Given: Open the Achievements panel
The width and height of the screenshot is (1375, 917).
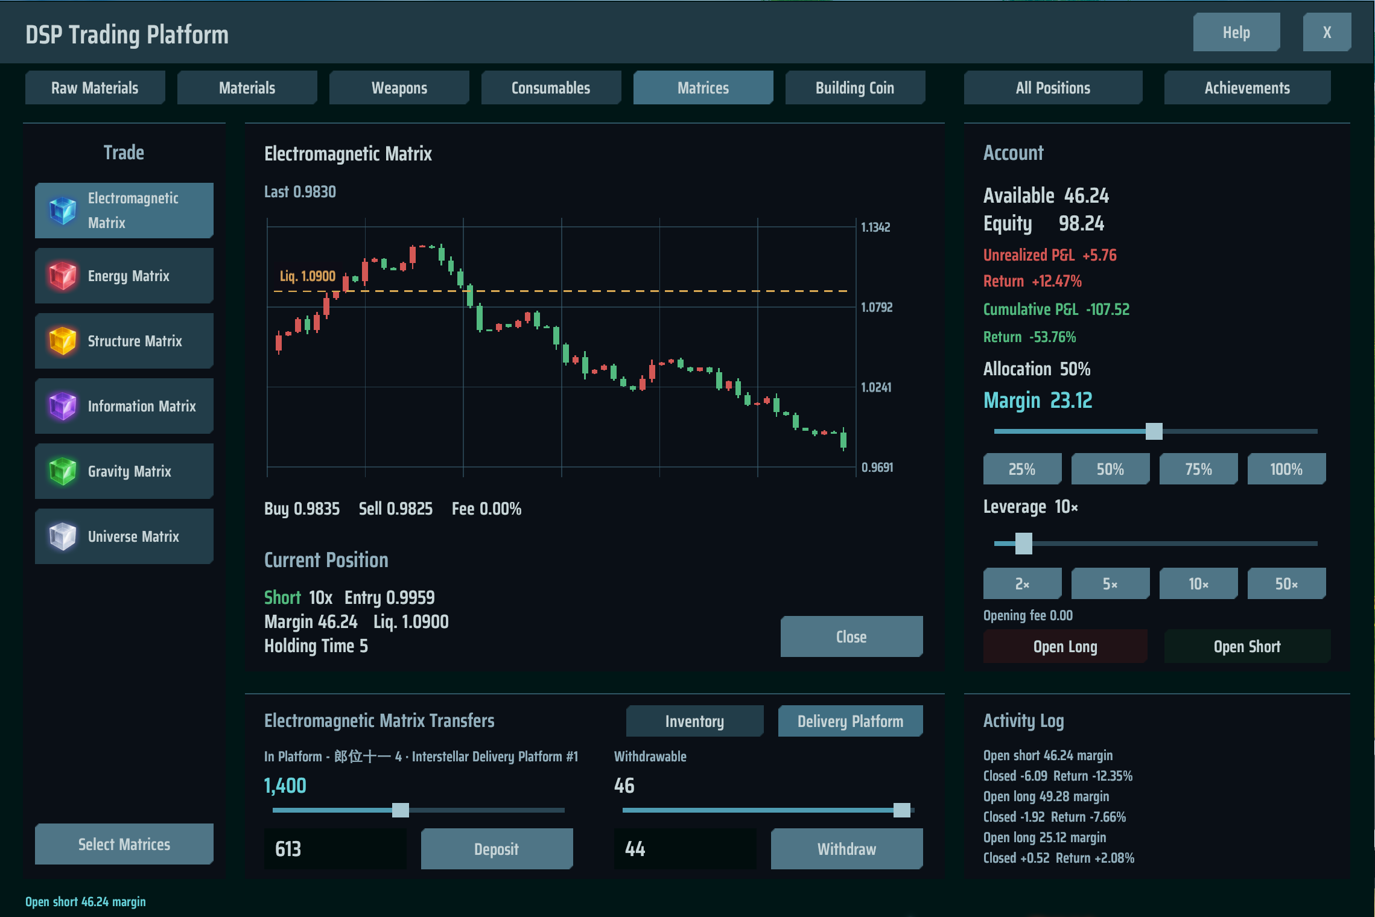Looking at the screenshot, I should [1247, 87].
